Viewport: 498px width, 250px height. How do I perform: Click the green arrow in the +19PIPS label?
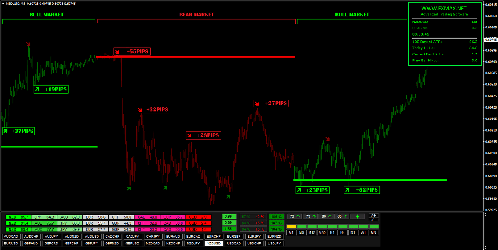(x=37, y=89)
